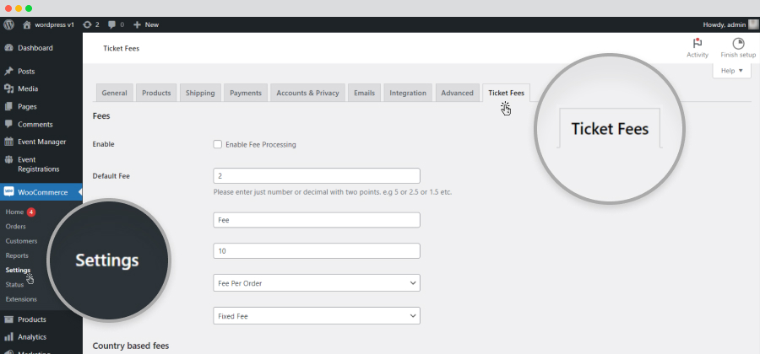
Task: Select the Ticket Fees tab
Action: tap(506, 93)
